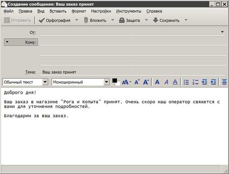Screen dimensions: 229x174
Task: Expand the Орфография dropdown arrow
Action: [x=77, y=20]
